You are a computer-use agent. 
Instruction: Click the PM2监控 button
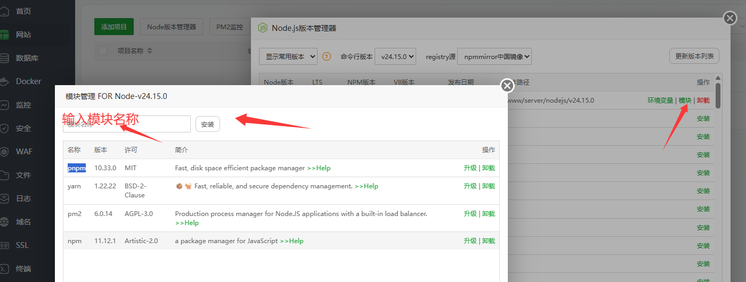230,27
